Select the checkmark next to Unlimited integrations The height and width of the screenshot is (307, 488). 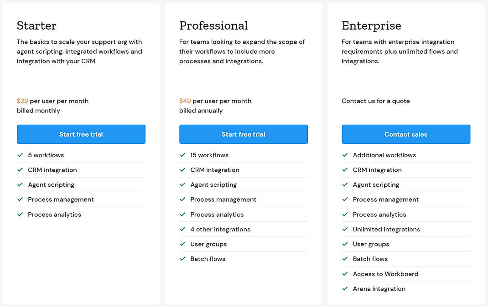click(x=345, y=229)
